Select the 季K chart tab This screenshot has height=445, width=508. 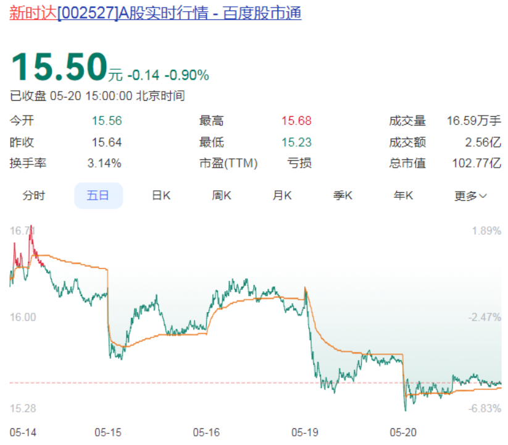click(343, 195)
